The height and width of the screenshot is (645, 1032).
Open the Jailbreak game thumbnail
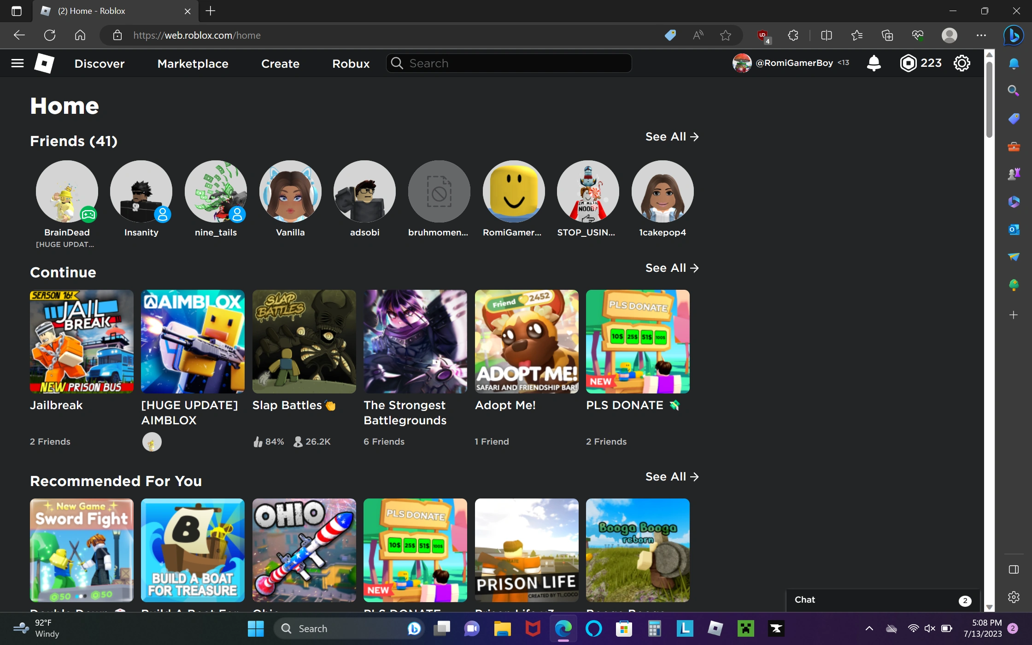coord(82,341)
